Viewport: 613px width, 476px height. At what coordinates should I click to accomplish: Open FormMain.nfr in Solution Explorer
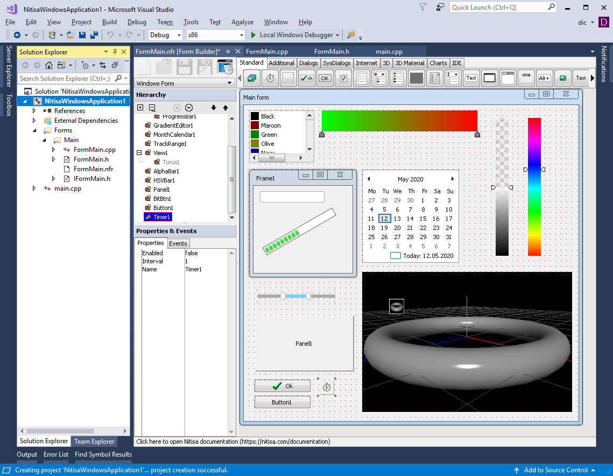93,169
